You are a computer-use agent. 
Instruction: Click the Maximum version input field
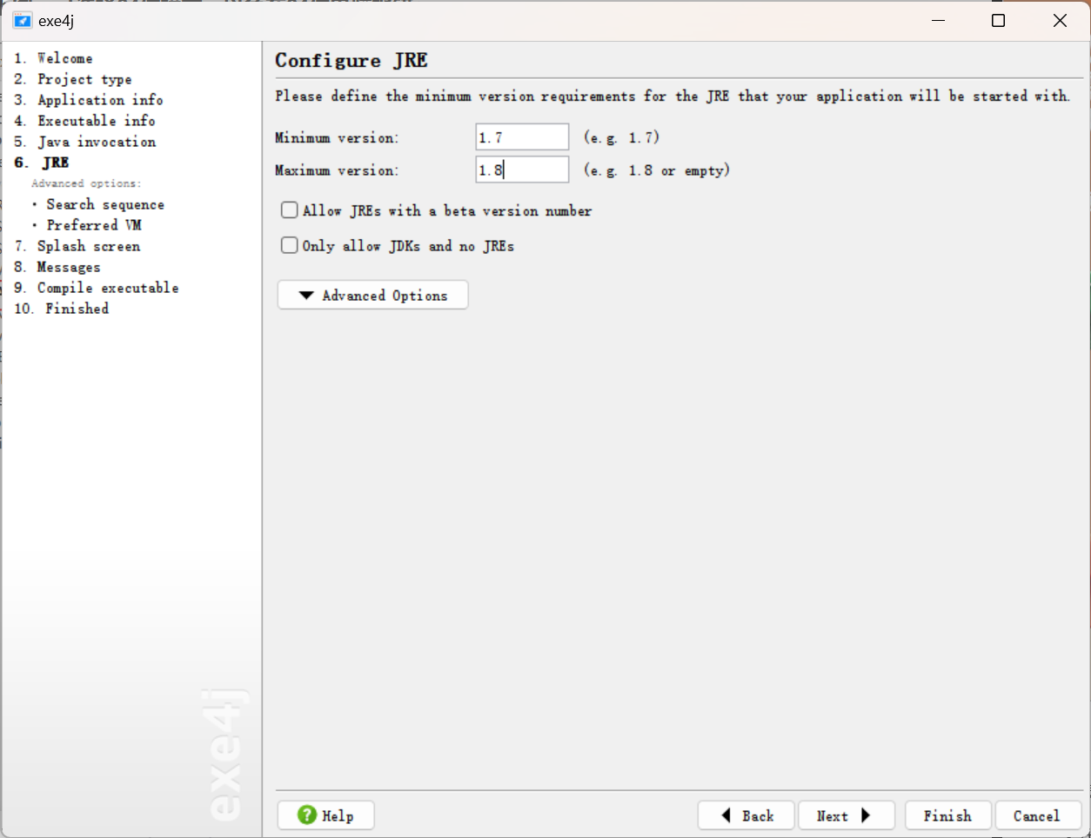522,170
